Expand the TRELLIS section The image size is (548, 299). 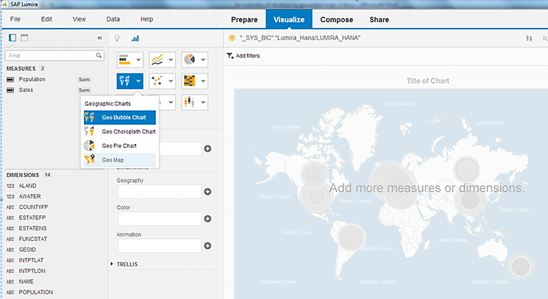[x=112, y=264]
